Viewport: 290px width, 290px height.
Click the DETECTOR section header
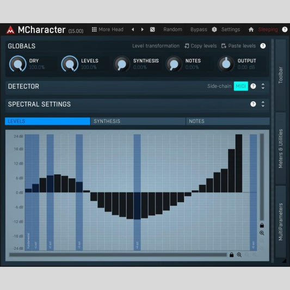pyautogui.click(x=23, y=87)
